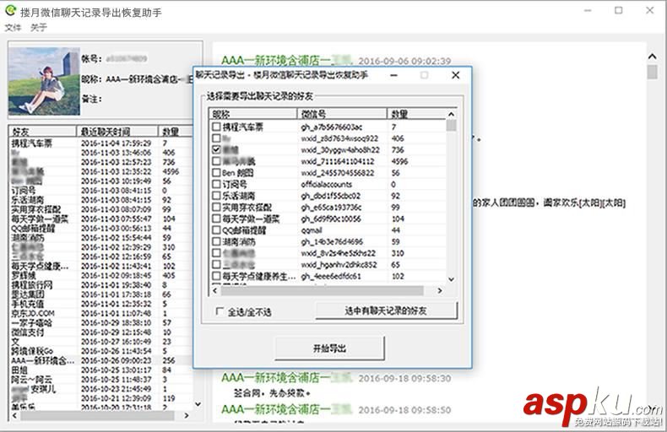Select 携程汽车票 in main friends list

[32, 143]
